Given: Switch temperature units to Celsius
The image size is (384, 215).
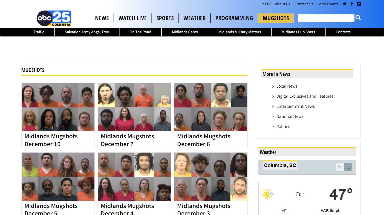Looking at the screenshot, I should (348, 167).
